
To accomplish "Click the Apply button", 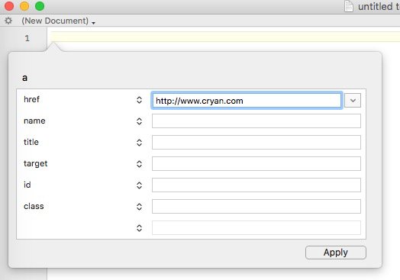I will click(x=335, y=253).
